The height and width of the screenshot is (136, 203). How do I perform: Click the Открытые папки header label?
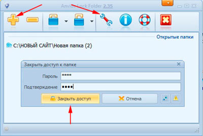tap(175, 37)
